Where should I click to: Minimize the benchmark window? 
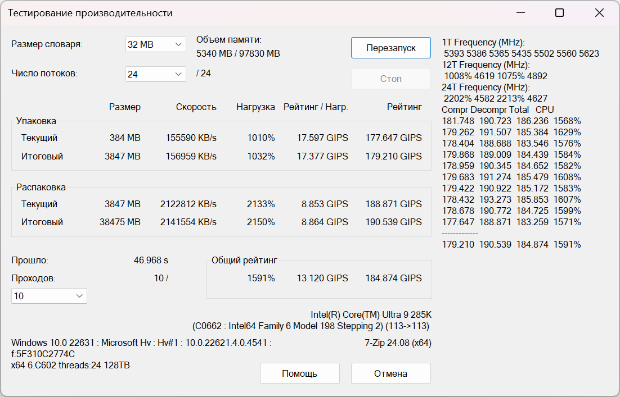click(x=519, y=13)
